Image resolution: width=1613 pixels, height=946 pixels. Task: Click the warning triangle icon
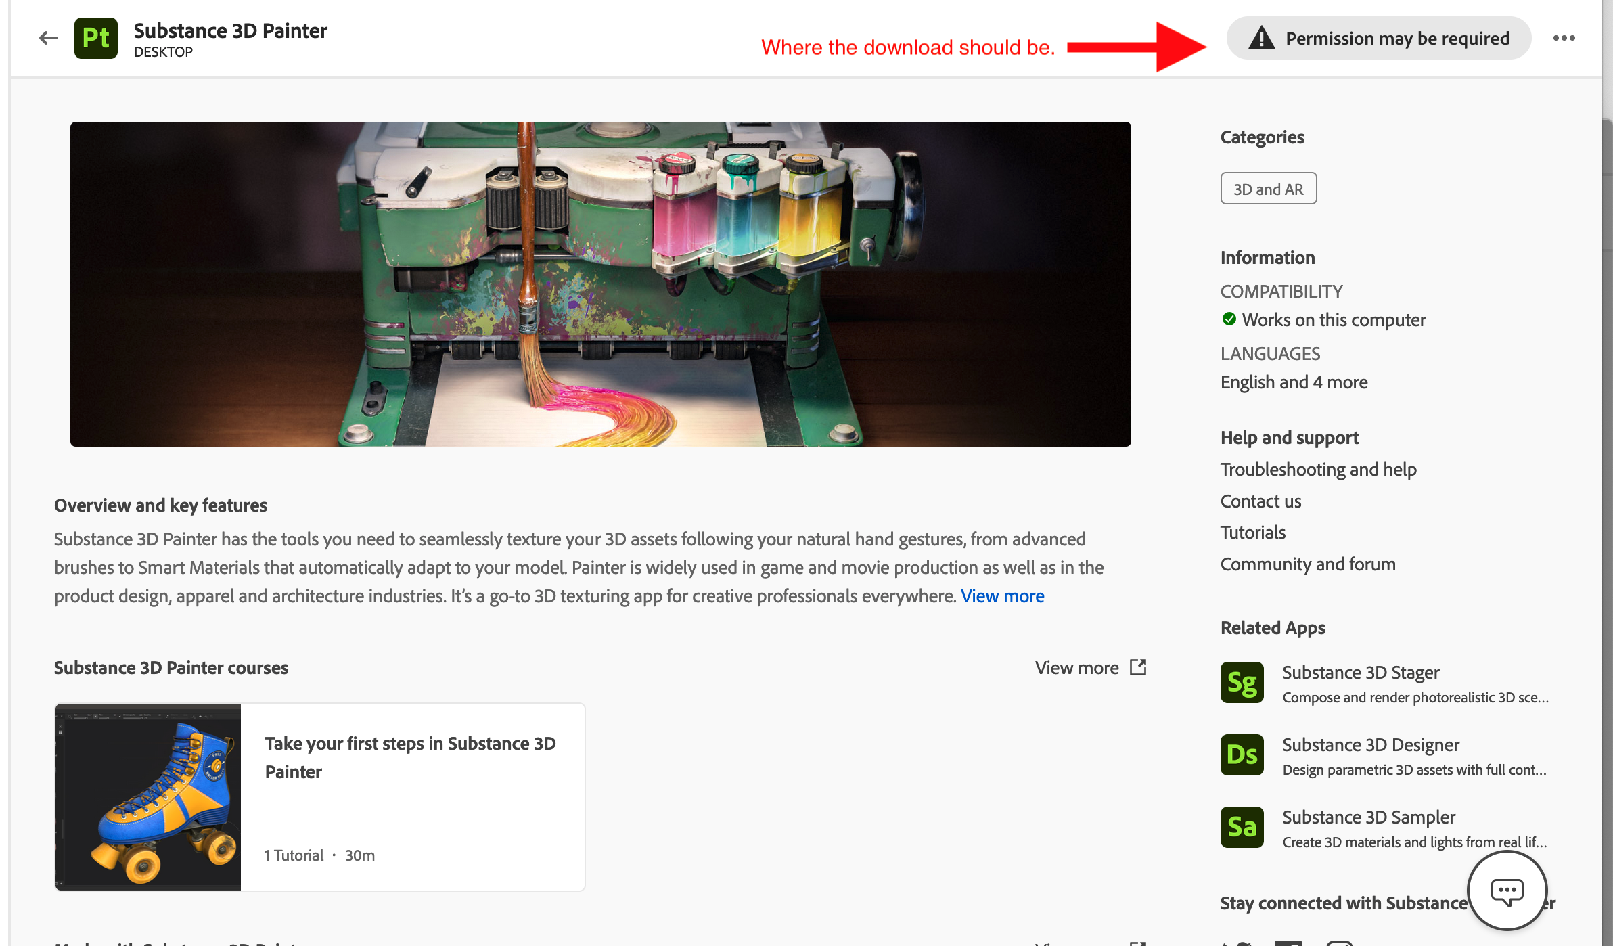coord(1261,38)
